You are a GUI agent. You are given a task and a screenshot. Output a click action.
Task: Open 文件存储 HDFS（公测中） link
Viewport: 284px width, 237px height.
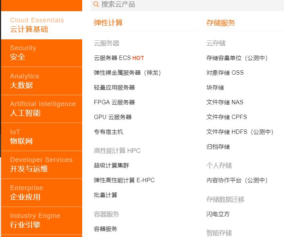240,132
